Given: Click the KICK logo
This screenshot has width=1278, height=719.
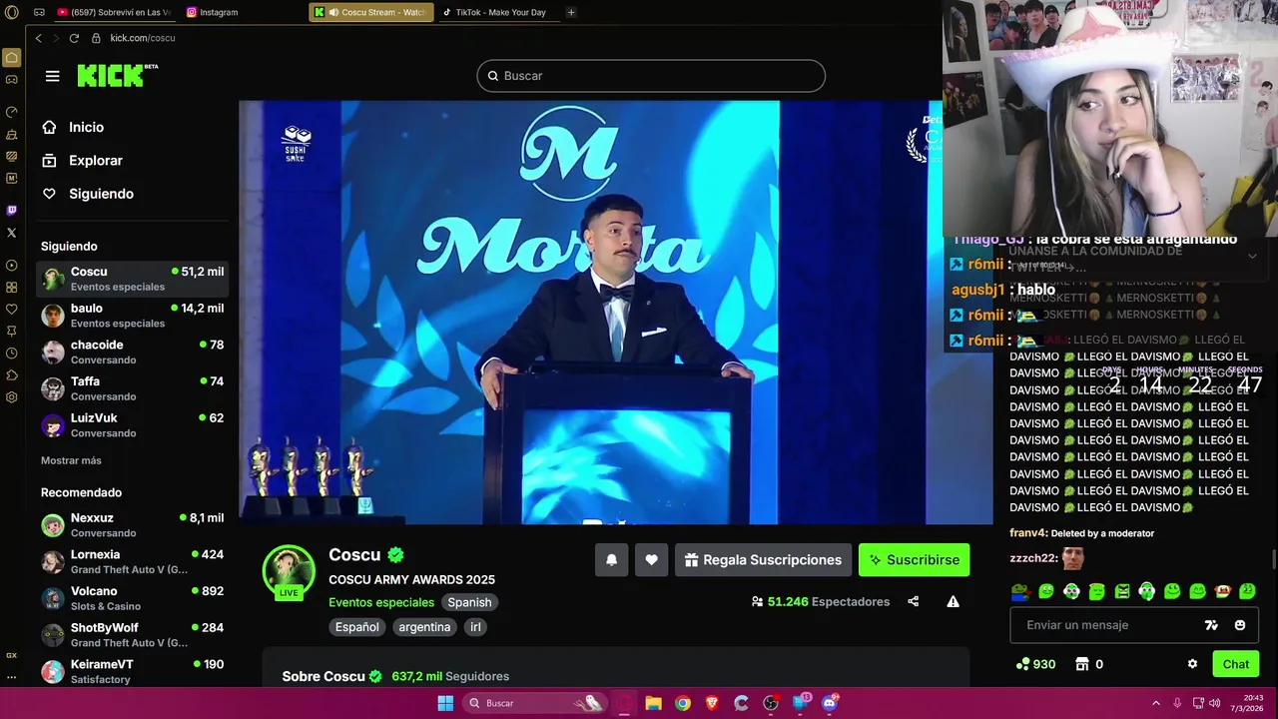Looking at the screenshot, I should click(x=117, y=75).
